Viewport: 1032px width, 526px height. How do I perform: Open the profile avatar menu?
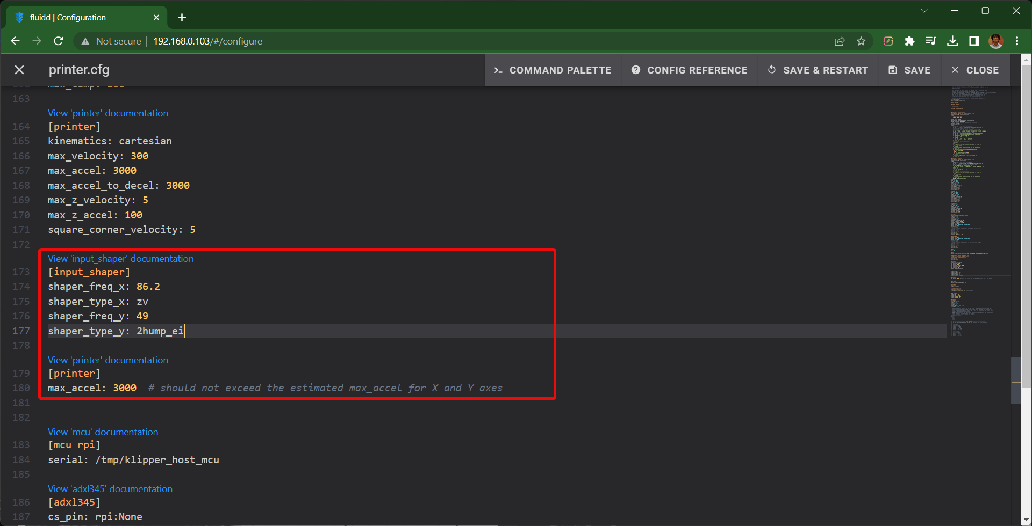(x=996, y=41)
